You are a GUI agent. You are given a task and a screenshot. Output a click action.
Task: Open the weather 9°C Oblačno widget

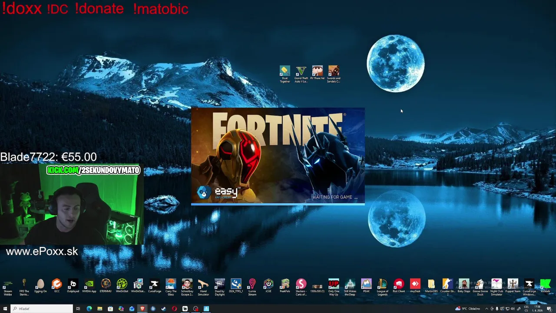467,309
